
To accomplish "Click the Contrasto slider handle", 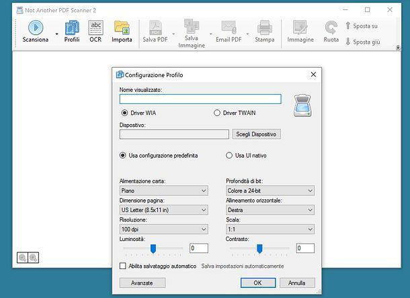I will [259, 248].
